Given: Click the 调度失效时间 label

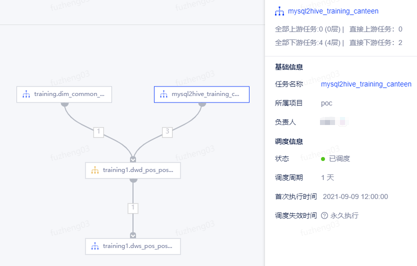Looking at the screenshot, I should (296, 215).
